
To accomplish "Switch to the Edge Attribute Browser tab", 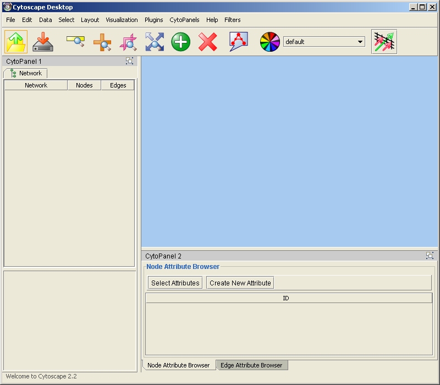I will pyautogui.click(x=251, y=365).
